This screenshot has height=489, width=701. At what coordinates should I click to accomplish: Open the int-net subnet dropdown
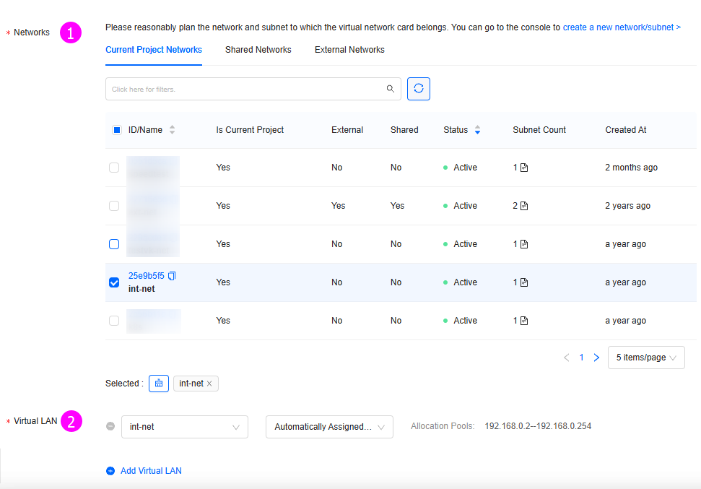click(185, 427)
